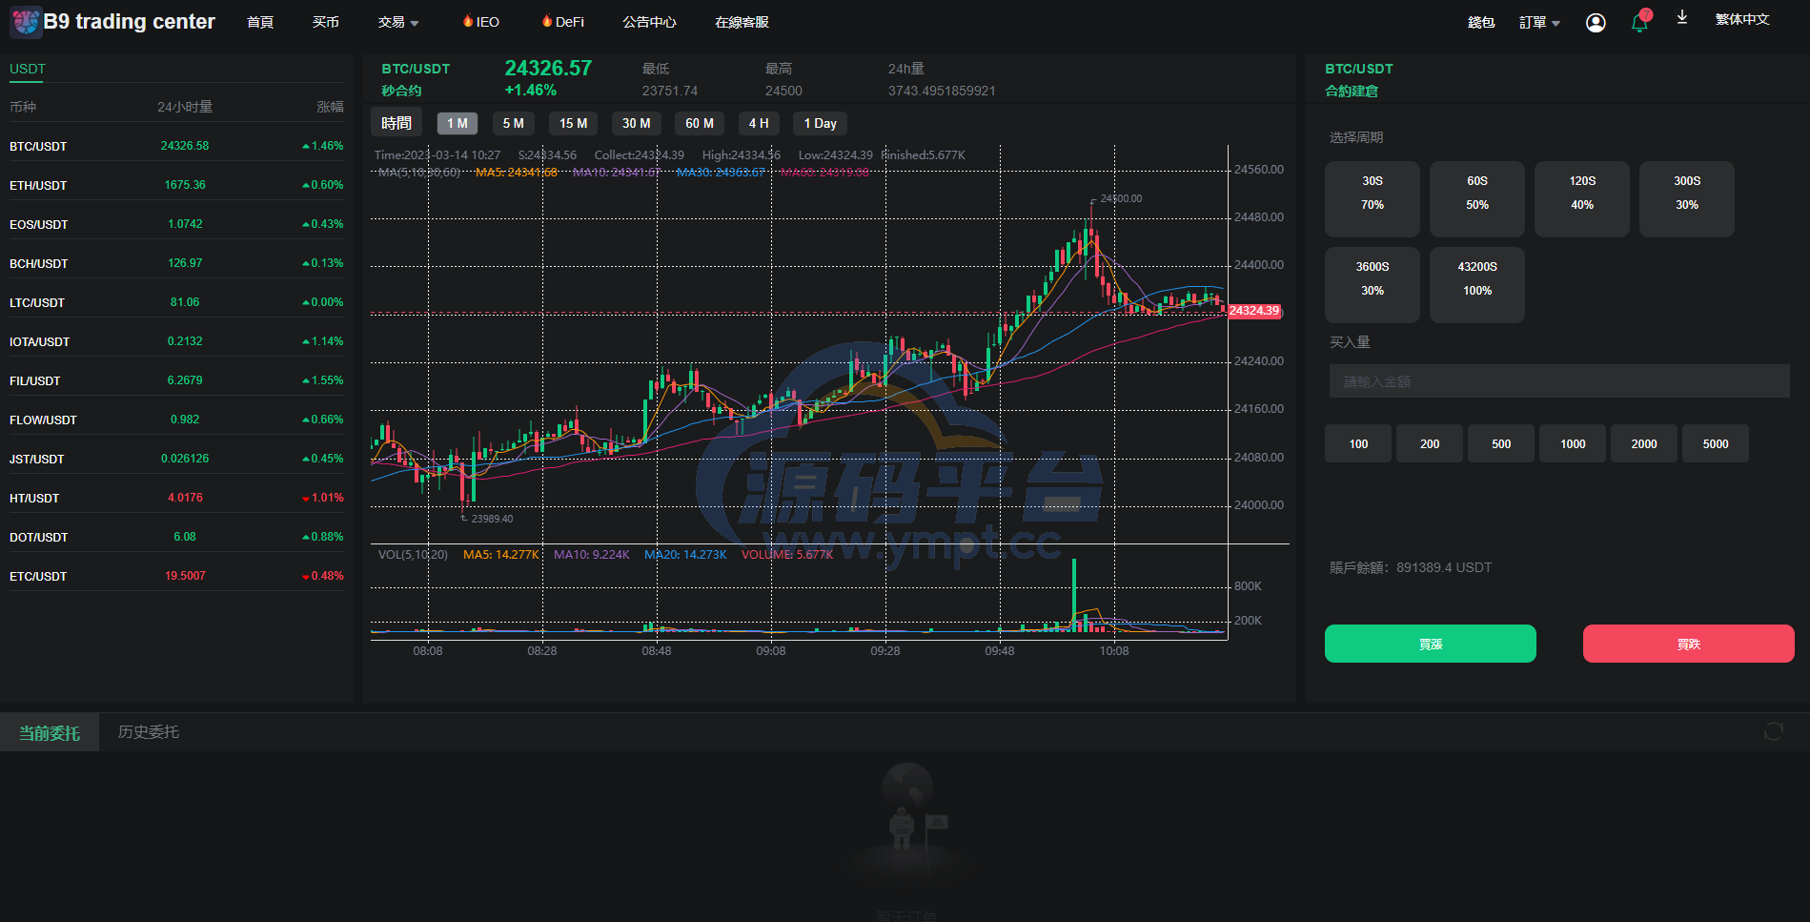Click the 24小时量 column header
Screen dimensions: 1810x922
click(x=185, y=107)
